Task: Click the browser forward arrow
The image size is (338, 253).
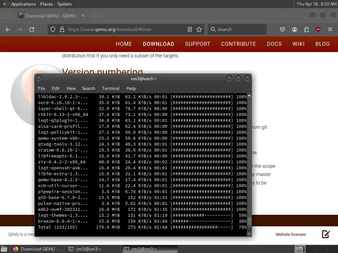Action: 20,29
